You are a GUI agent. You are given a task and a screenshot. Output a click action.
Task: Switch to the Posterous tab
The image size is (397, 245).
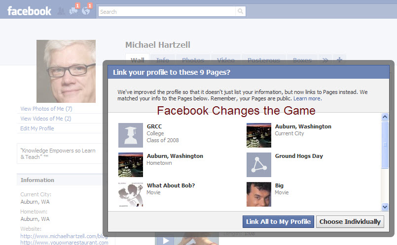264,60
